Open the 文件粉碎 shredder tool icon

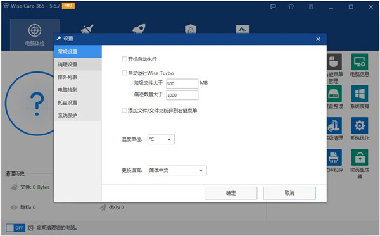[334, 158]
